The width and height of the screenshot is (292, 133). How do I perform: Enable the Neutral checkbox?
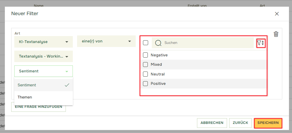click(x=145, y=74)
